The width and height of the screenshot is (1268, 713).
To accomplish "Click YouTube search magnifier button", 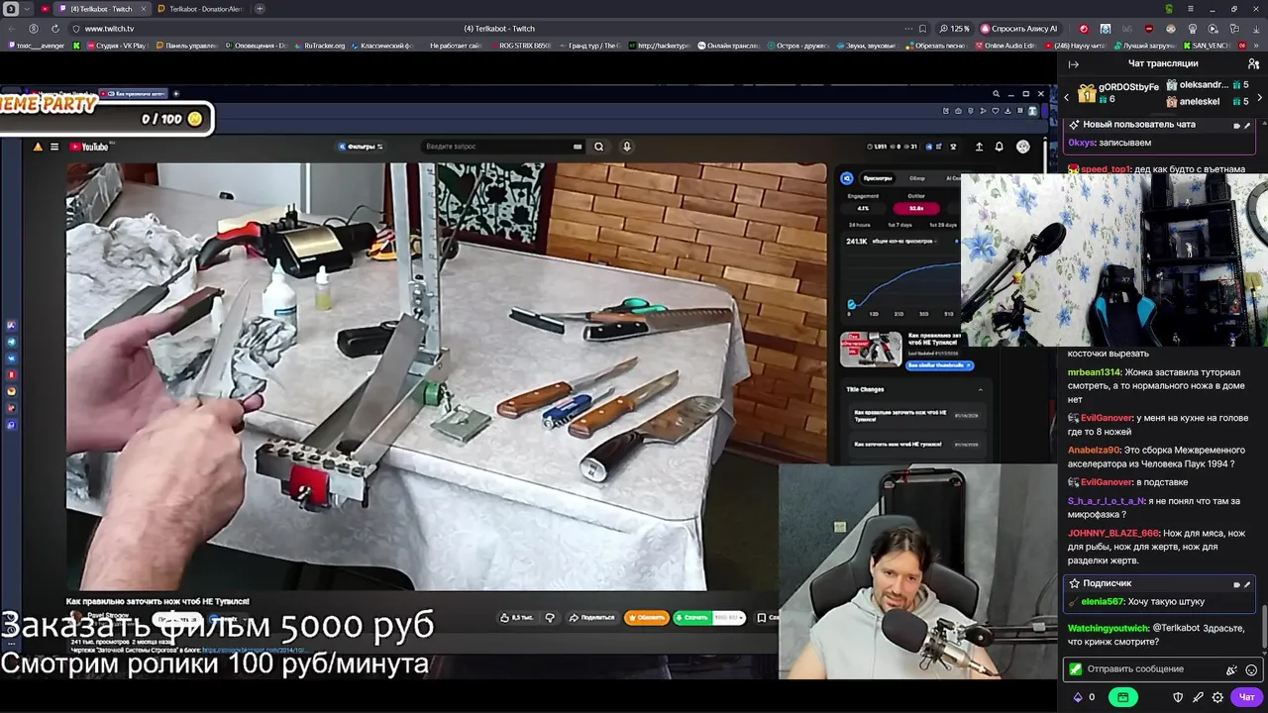I will click(598, 147).
